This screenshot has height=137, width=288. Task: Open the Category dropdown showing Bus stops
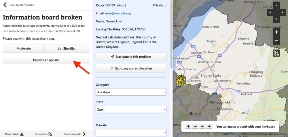point(131,92)
